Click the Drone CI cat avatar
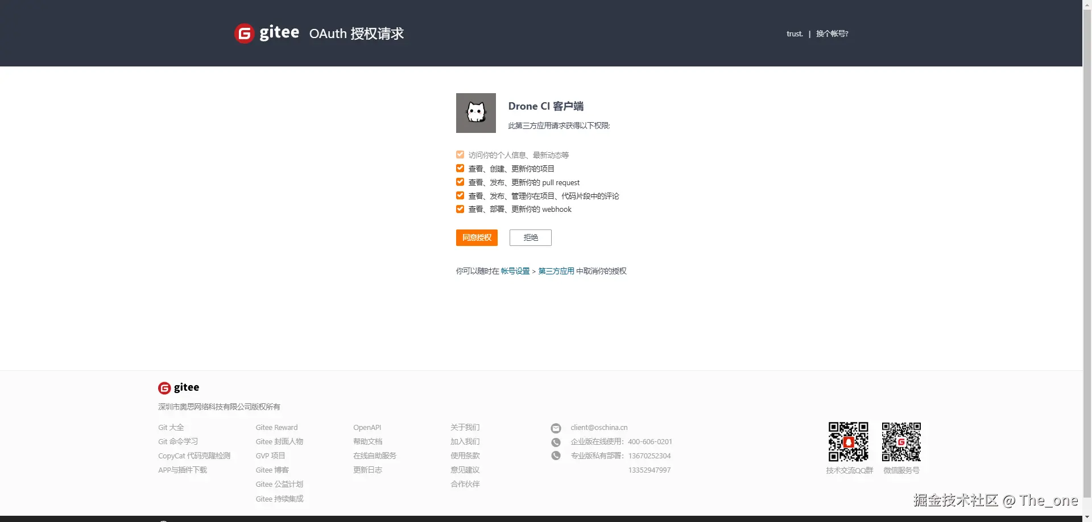 point(476,113)
